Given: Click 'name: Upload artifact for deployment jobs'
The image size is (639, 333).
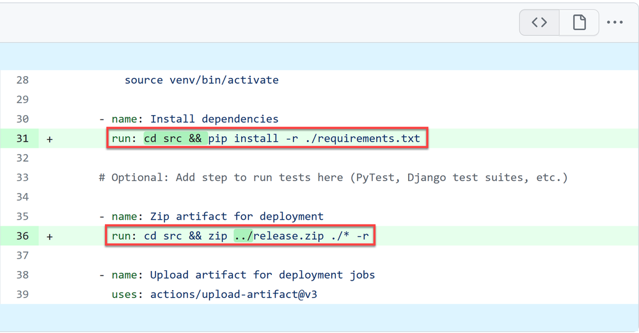Looking at the screenshot, I should (x=237, y=275).
